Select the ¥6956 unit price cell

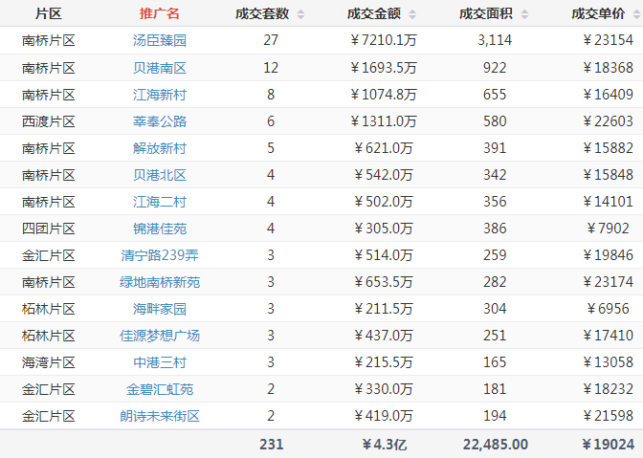(608, 309)
